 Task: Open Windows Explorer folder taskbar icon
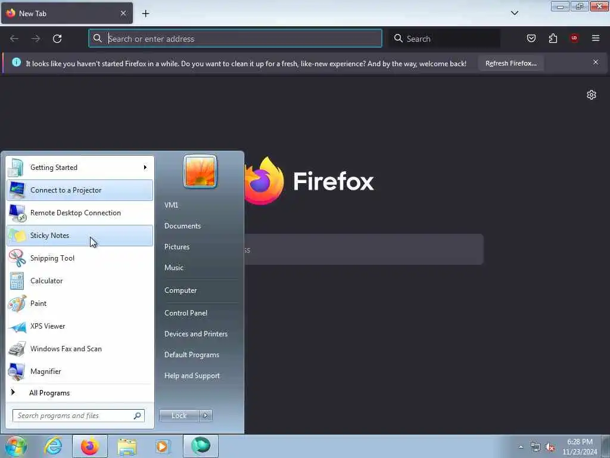tap(127, 447)
